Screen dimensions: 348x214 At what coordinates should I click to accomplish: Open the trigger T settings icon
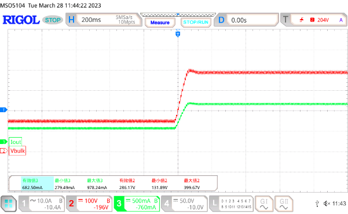pyautogui.click(x=285, y=20)
